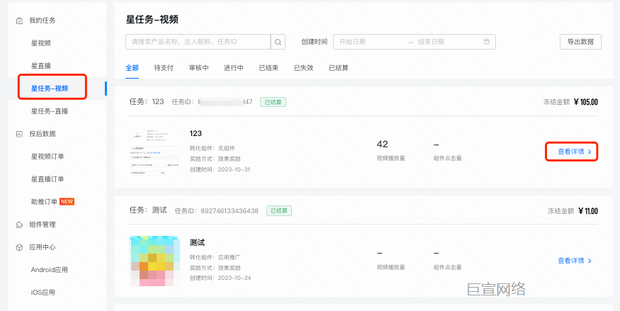Click the 组件管理 puzzle icon
The height and width of the screenshot is (311, 620).
[x=19, y=225]
